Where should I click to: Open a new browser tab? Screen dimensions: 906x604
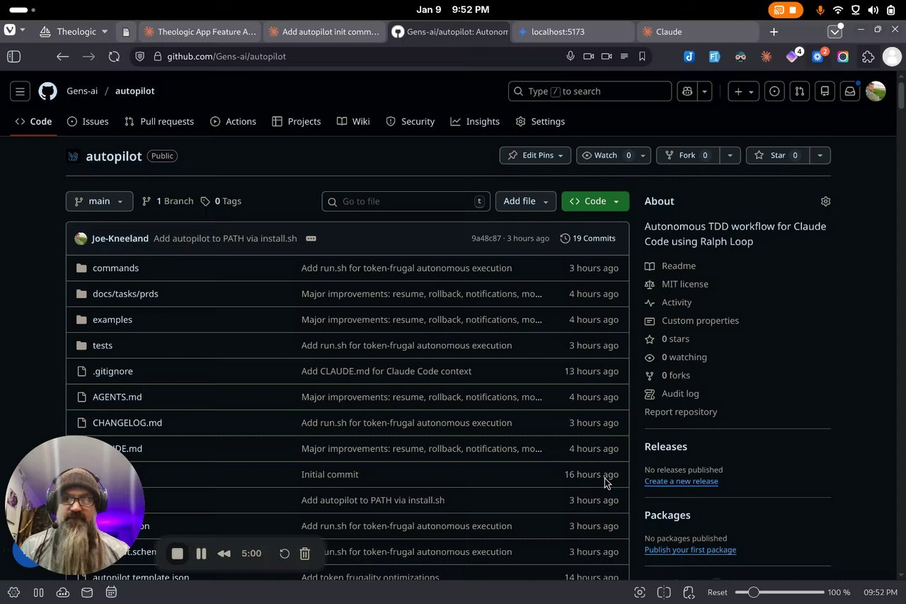774,32
